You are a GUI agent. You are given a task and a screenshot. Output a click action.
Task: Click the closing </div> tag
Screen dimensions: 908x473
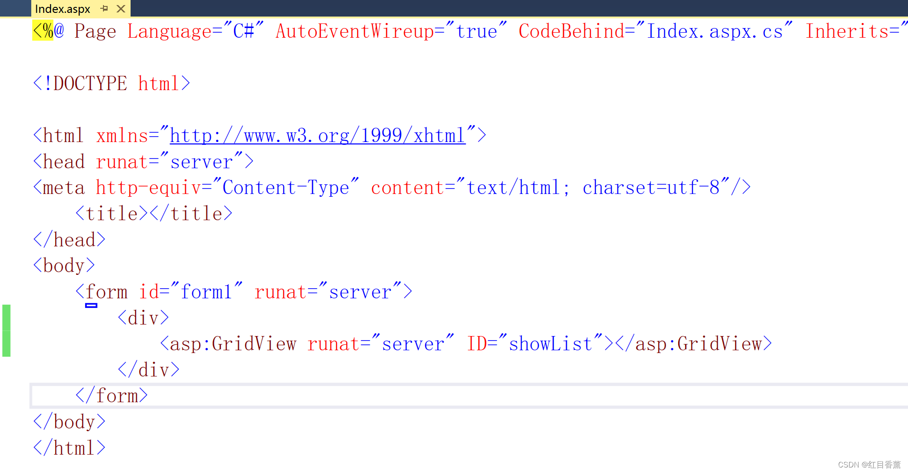coord(148,370)
